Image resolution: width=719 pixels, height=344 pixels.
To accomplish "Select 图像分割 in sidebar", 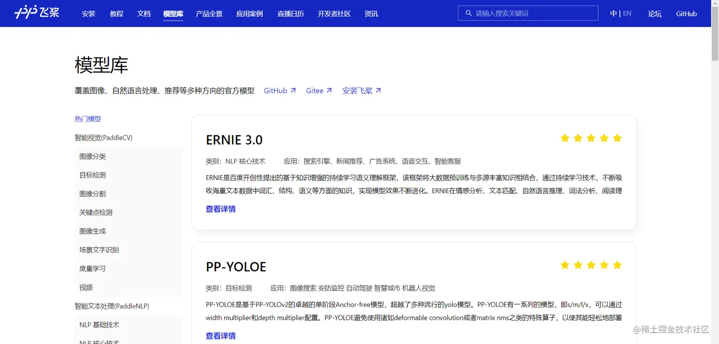I will [93, 194].
